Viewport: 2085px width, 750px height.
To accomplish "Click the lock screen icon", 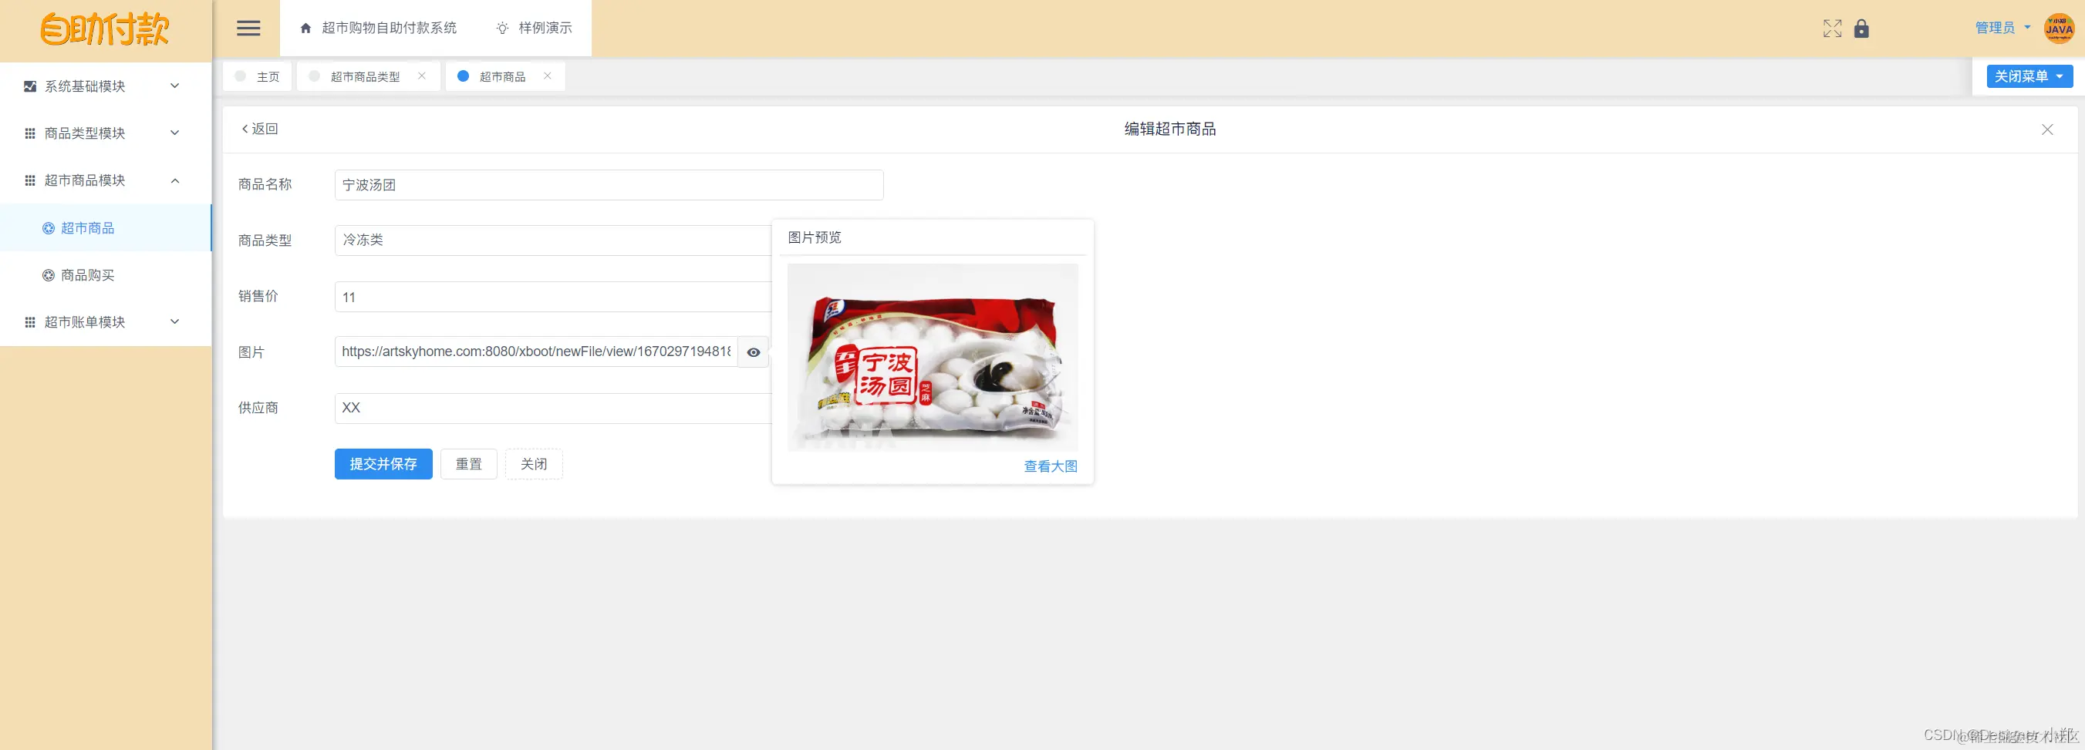I will [x=1861, y=29].
